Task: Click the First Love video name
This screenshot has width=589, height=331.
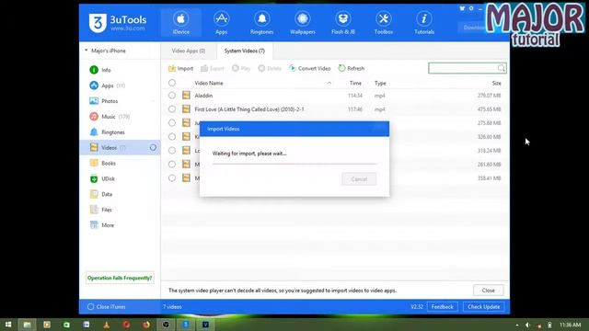Action: (249, 109)
